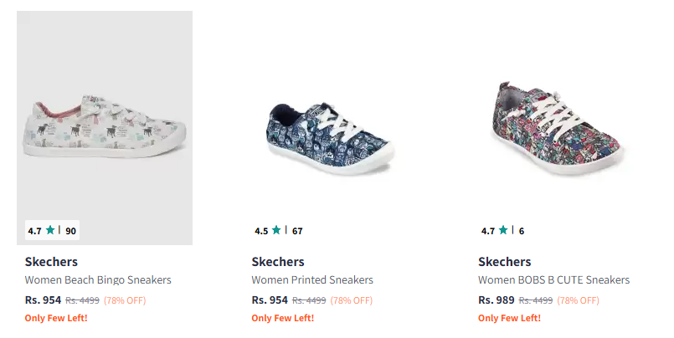Click the 67 reviews count
The width and height of the screenshot is (674, 338).
pyautogui.click(x=297, y=231)
